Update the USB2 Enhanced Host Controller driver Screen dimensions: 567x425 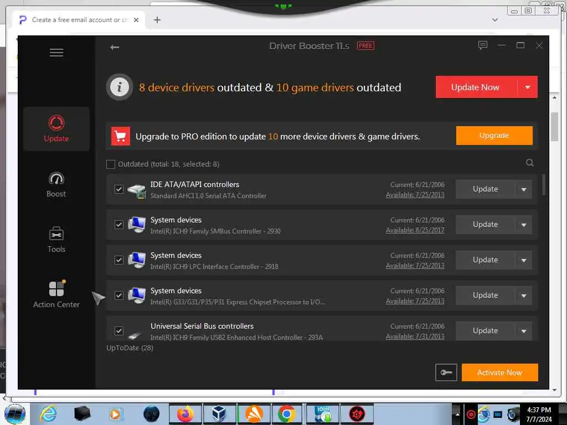485,331
